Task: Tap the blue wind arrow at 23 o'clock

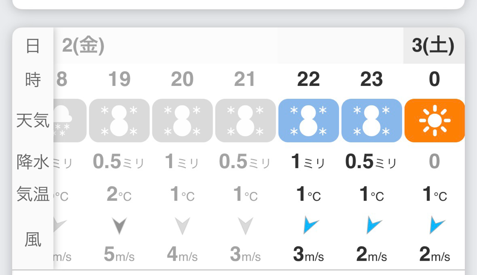Action: tap(373, 225)
